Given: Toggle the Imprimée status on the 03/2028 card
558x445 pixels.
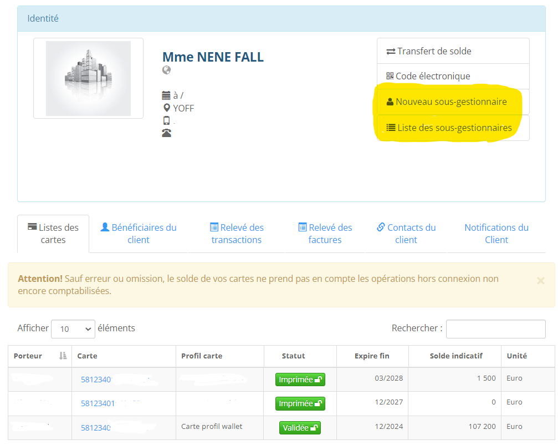Looking at the screenshot, I should pyautogui.click(x=300, y=380).
